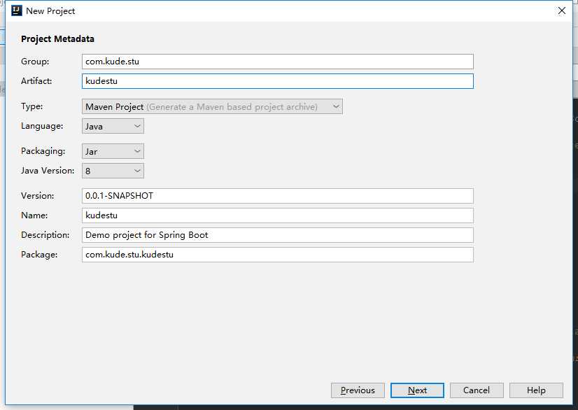Screen dimensions: 578x410
Task: Select the Version field with 0.0.1-SNAPSHOT
Action: (277, 196)
